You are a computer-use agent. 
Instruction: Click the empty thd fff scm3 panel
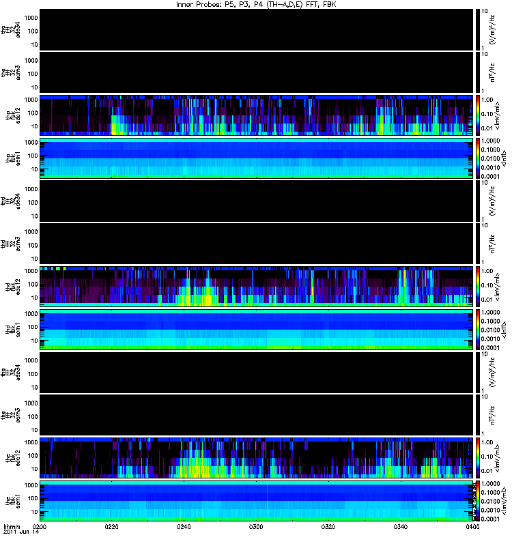257,244
